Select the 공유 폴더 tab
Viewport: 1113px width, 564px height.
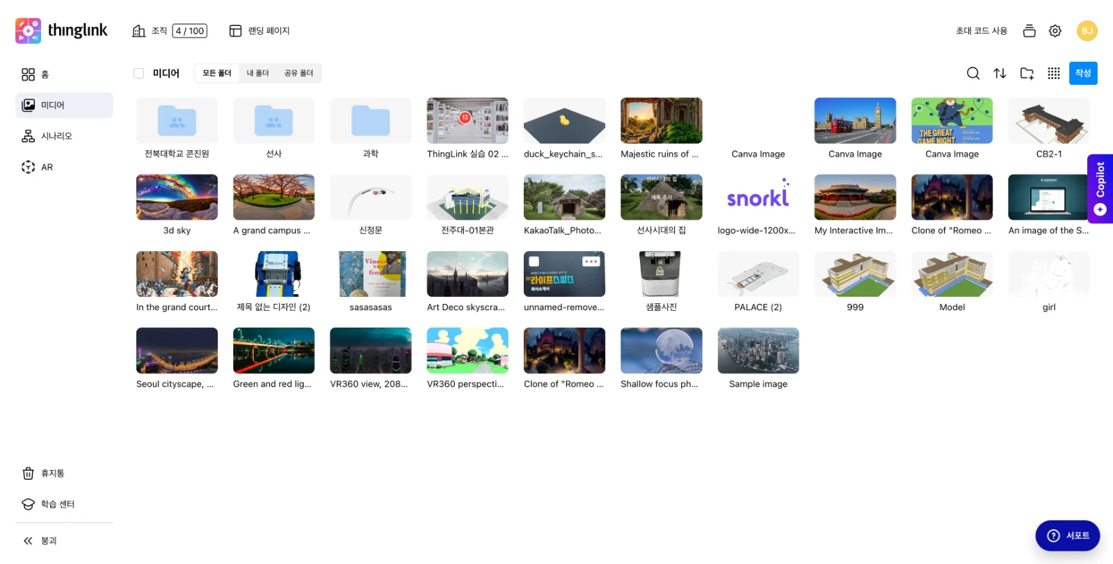click(x=299, y=73)
